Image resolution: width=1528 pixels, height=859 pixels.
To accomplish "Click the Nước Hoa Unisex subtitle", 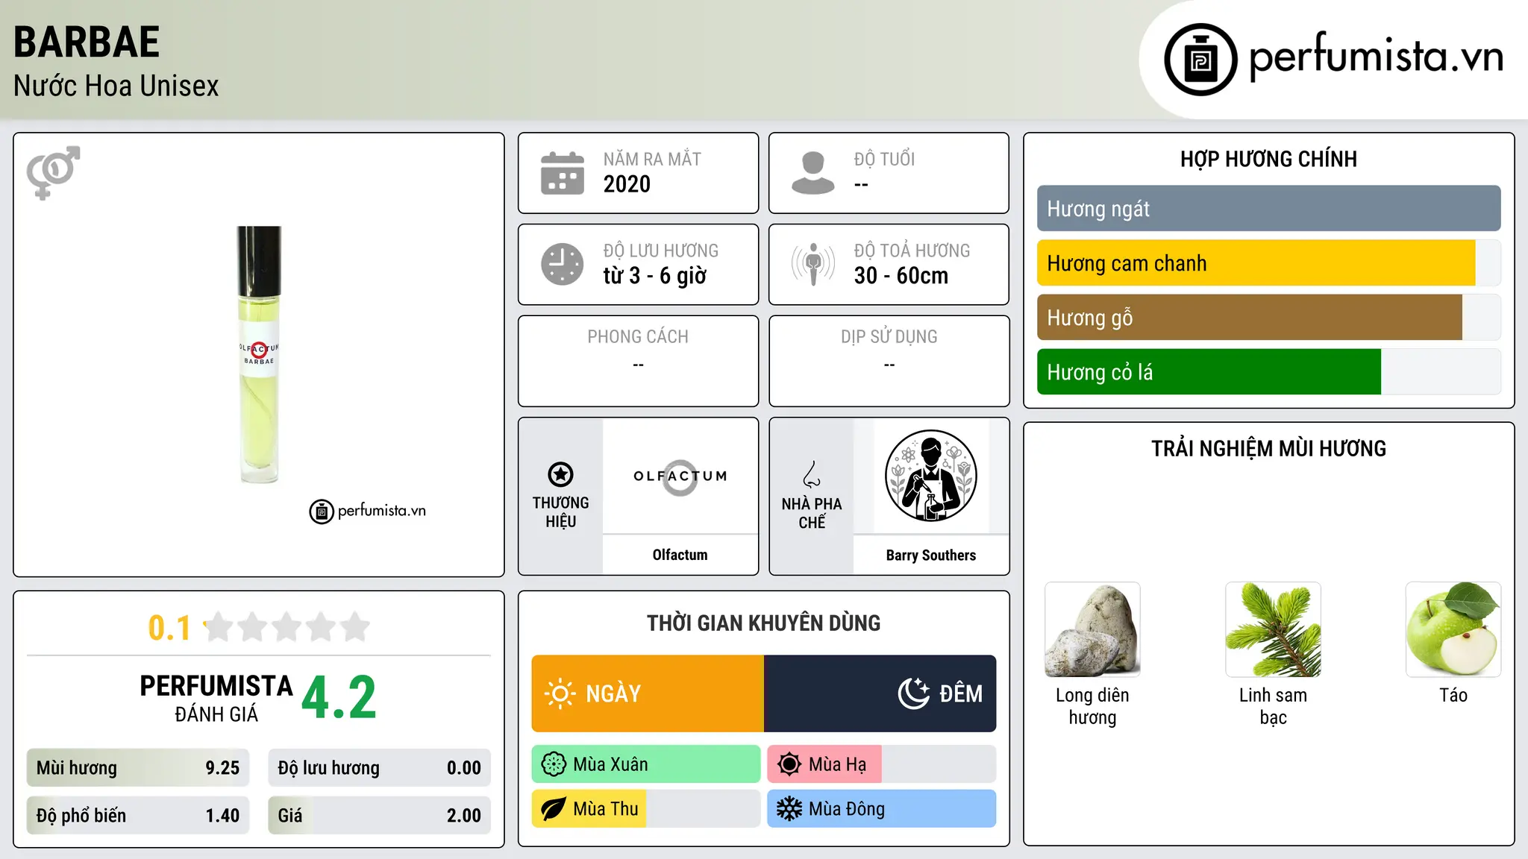I will click(116, 86).
